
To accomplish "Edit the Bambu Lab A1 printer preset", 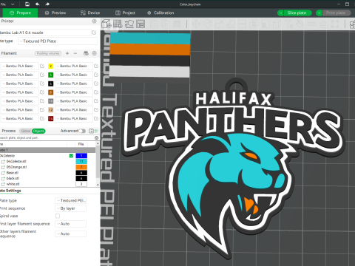I will coord(94,33).
